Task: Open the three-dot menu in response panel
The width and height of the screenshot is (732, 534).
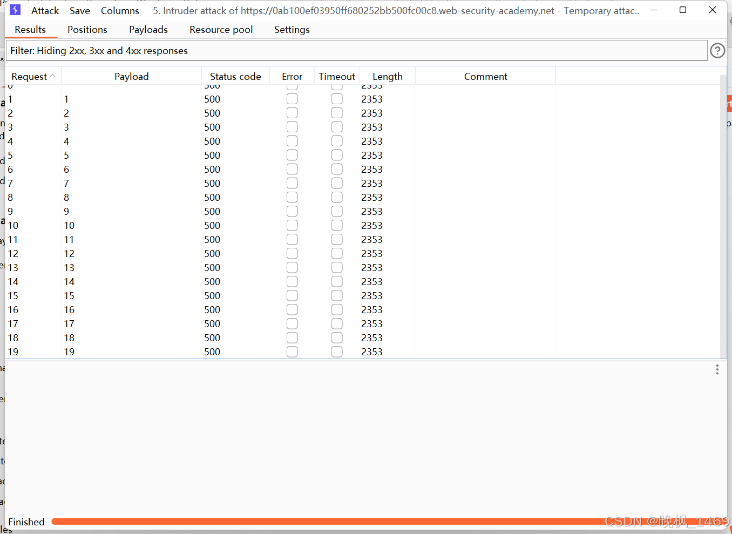Action: tap(717, 369)
